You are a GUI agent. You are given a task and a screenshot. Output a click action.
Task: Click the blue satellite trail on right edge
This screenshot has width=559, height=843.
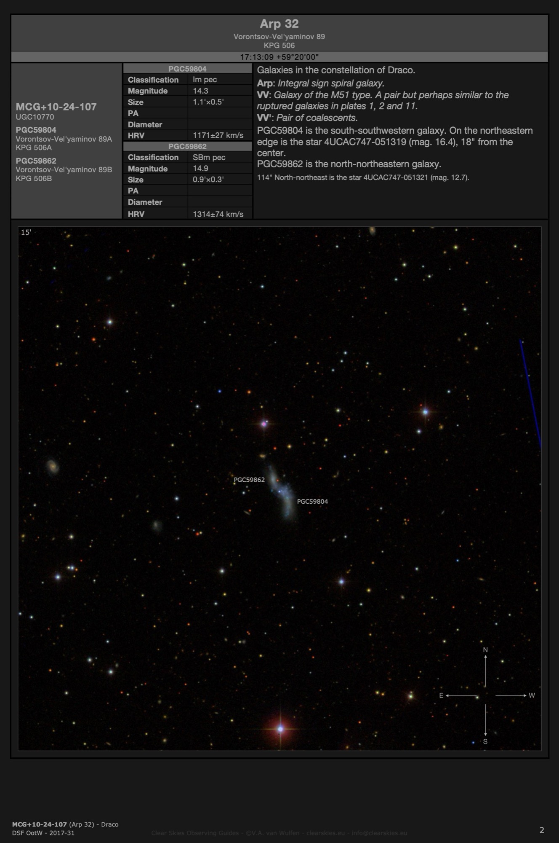530,392
